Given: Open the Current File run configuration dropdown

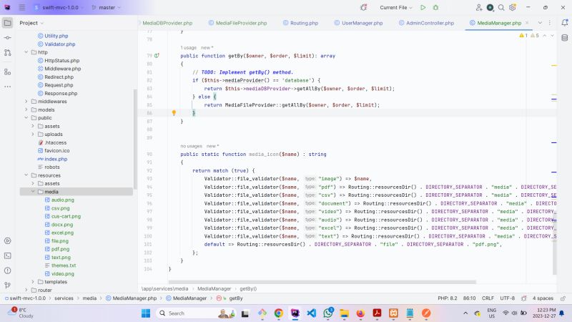Looking at the screenshot, I should 397,7.
